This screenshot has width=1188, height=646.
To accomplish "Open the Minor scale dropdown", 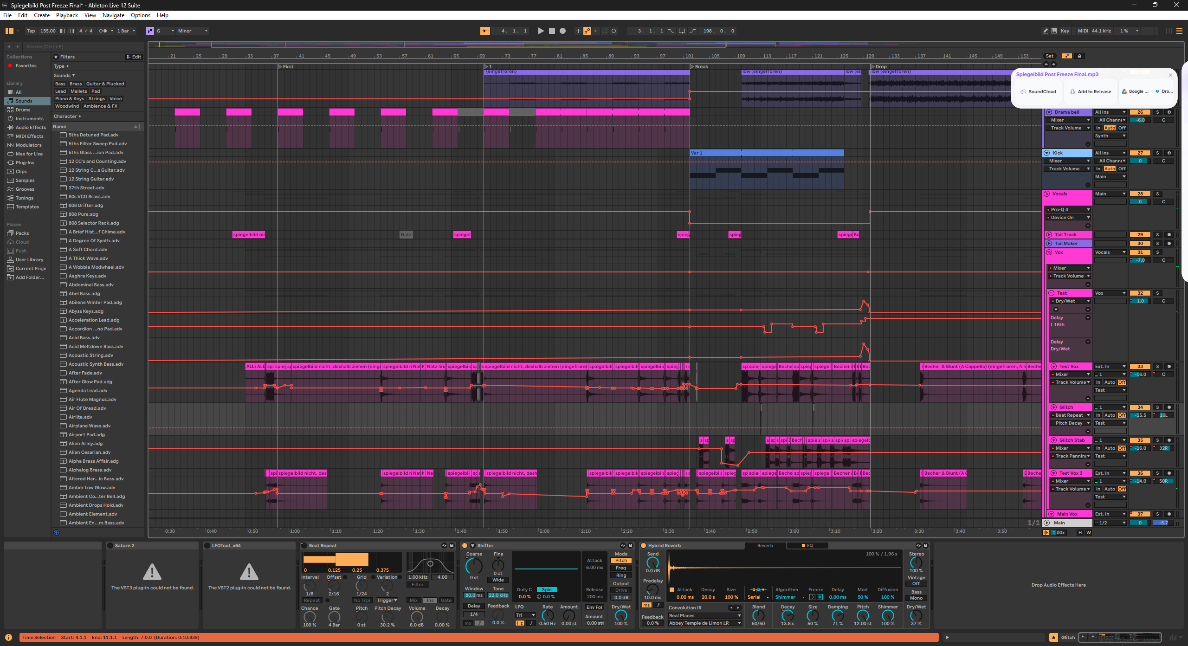I will click(193, 31).
